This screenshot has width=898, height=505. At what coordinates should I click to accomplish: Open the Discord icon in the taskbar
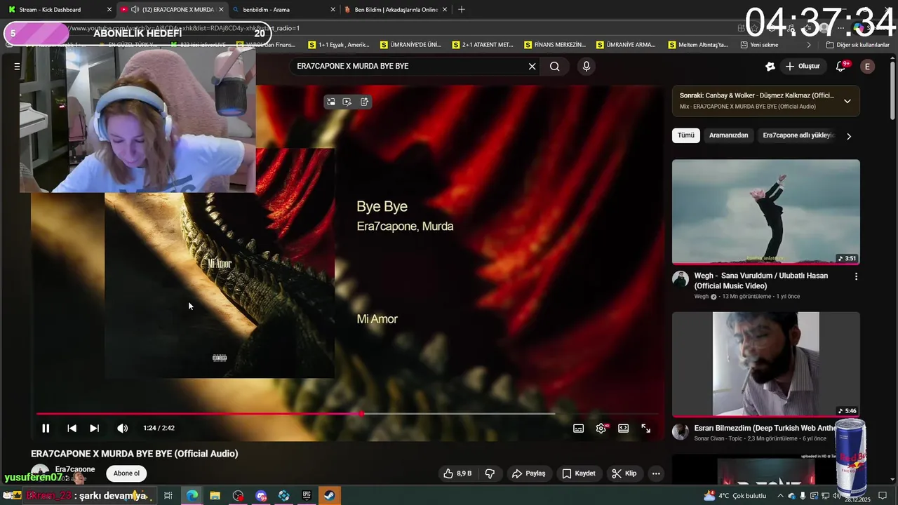261,496
